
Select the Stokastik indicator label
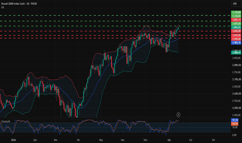(x=6, y=121)
